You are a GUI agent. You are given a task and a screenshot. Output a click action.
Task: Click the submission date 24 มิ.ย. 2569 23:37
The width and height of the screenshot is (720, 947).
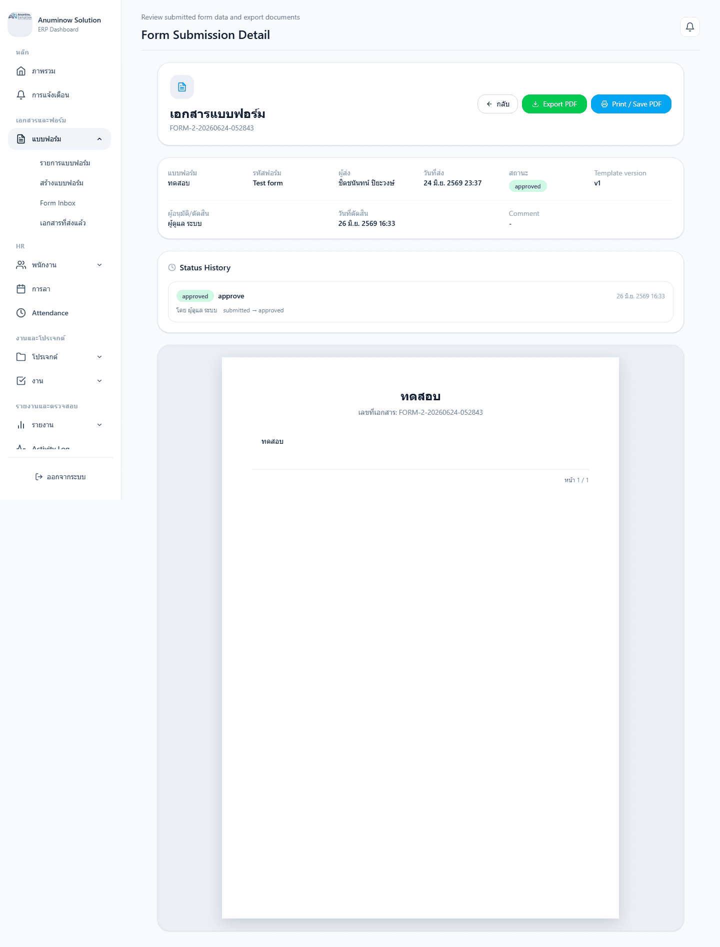tap(452, 183)
